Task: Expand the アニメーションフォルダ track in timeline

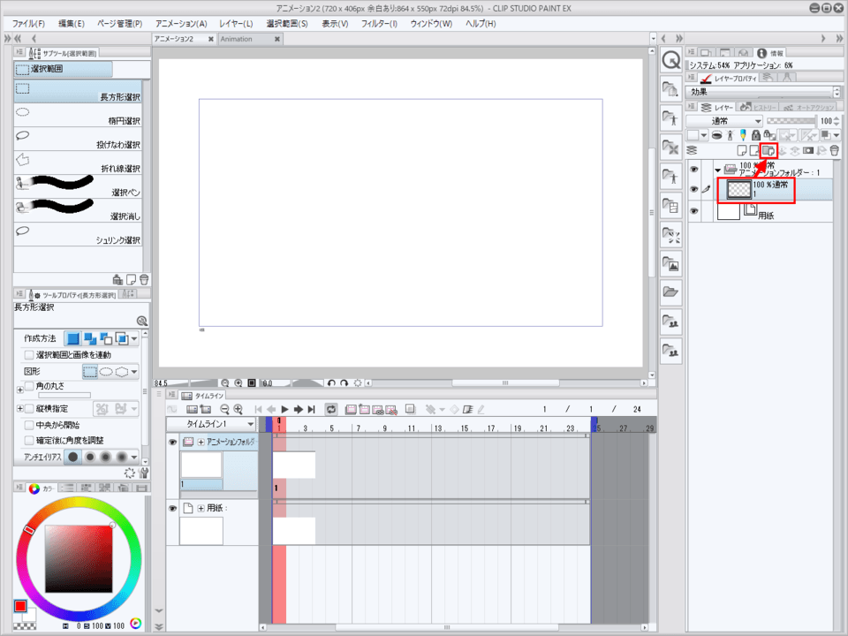Action: [201, 442]
